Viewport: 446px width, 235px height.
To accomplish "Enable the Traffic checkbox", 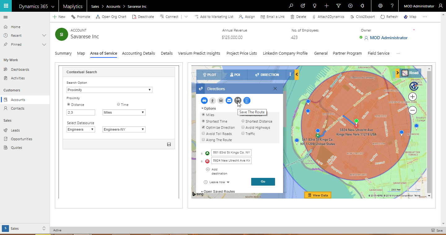I will (243, 133).
